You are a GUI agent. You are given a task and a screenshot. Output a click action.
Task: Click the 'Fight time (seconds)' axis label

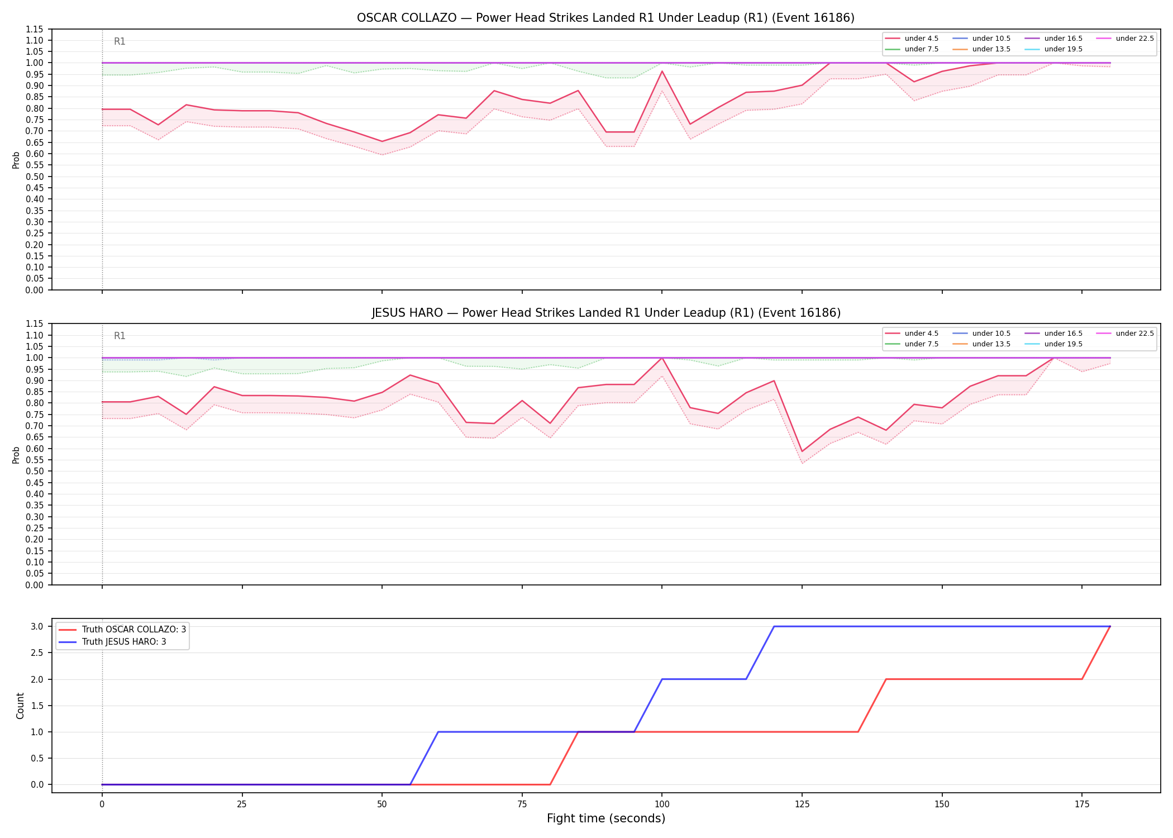click(x=606, y=818)
